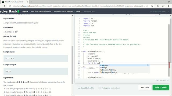Click 'def miniMaxSum(arr):' line

[x=94, y=51]
